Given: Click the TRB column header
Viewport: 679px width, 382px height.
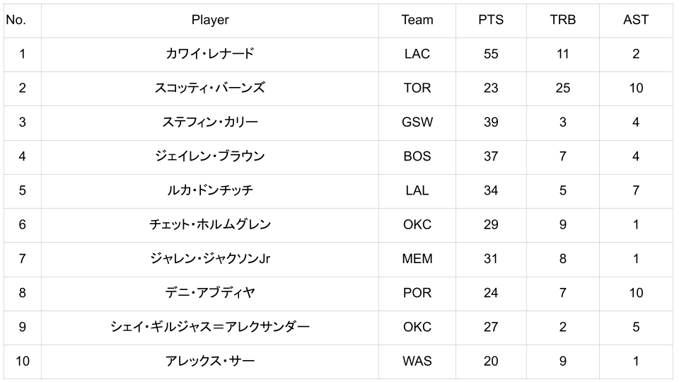Looking at the screenshot, I should (563, 20).
